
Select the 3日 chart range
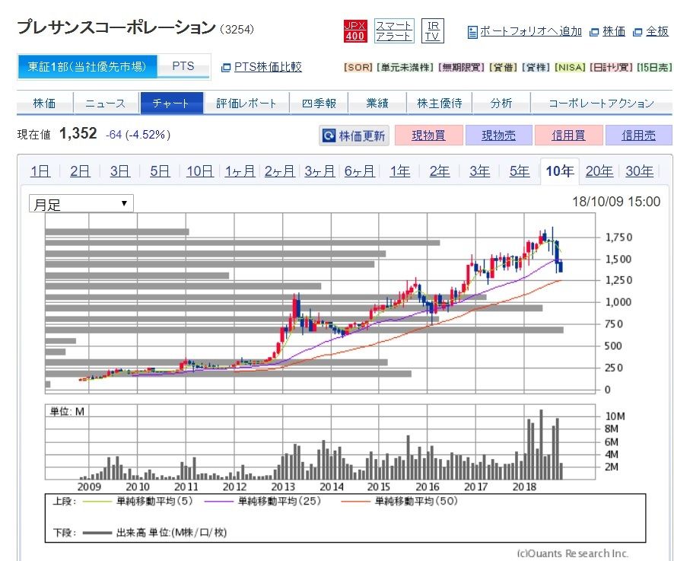120,171
